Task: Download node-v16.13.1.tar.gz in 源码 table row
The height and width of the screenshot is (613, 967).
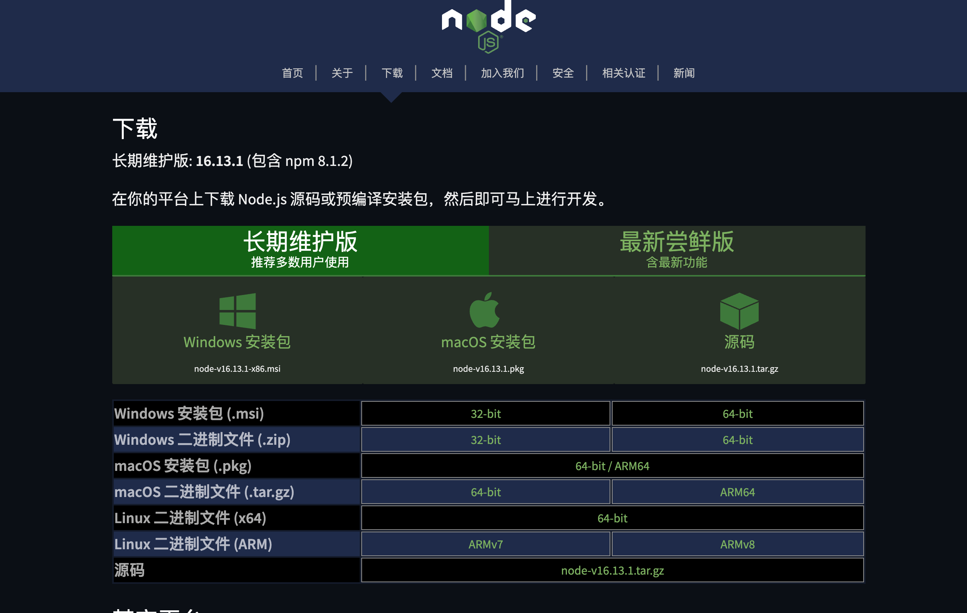Action: click(612, 570)
